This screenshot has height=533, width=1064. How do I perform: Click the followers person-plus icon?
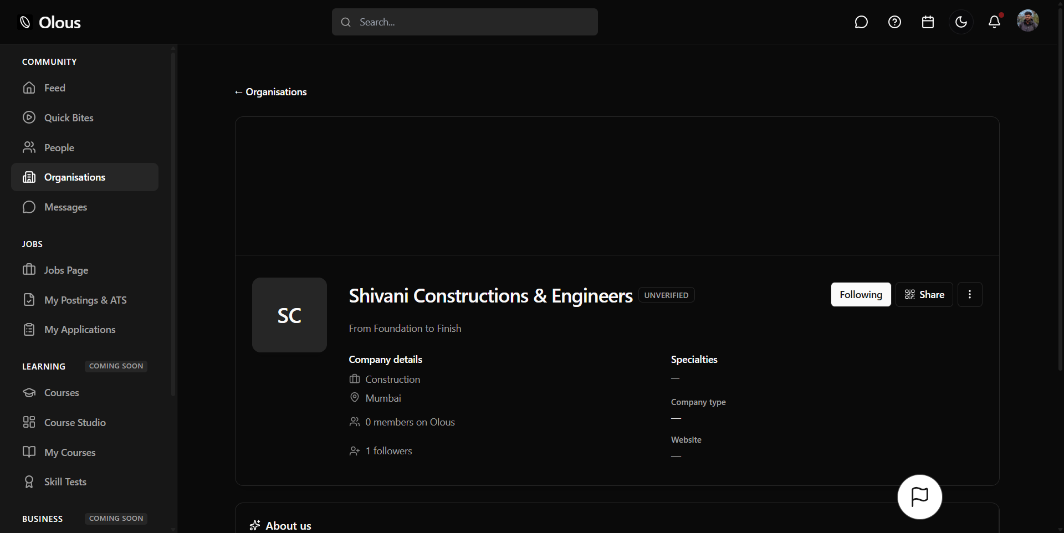tap(355, 451)
